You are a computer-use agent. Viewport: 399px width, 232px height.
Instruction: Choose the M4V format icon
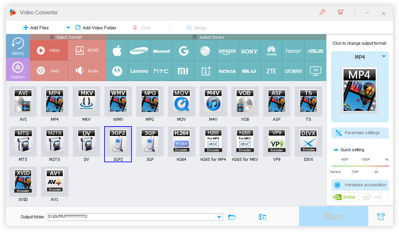pos(213,101)
